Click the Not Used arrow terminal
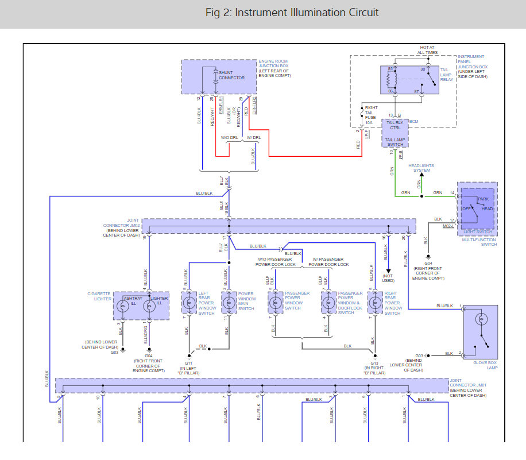526x460 pixels. 388,271
